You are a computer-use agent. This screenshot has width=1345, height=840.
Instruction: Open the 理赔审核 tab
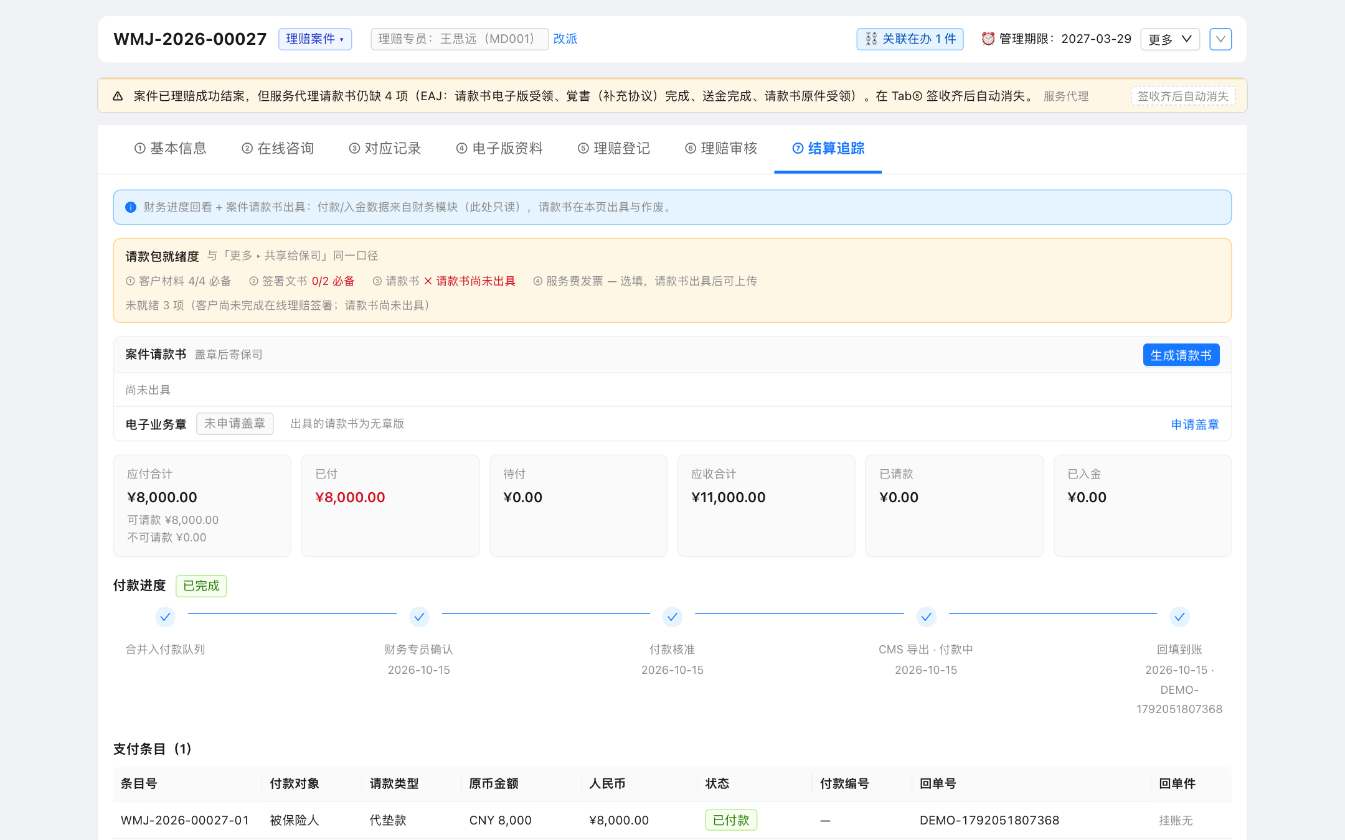[x=721, y=148]
